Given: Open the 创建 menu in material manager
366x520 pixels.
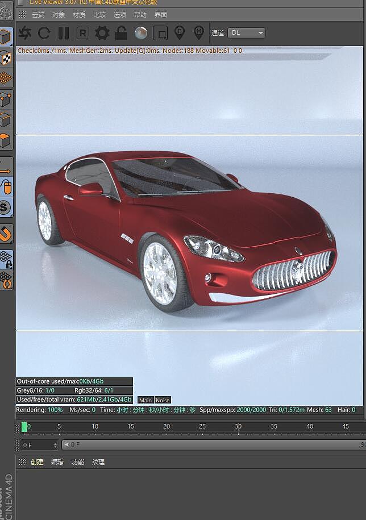Looking at the screenshot, I should click(37, 462).
